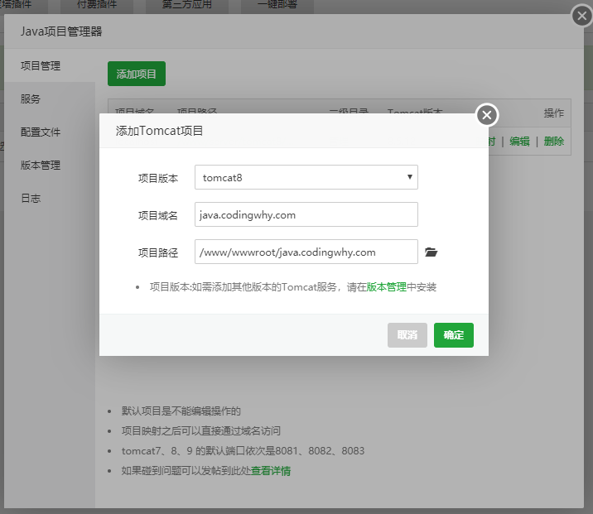
Task: Click the 项目域名 input field
Action: point(306,214)
